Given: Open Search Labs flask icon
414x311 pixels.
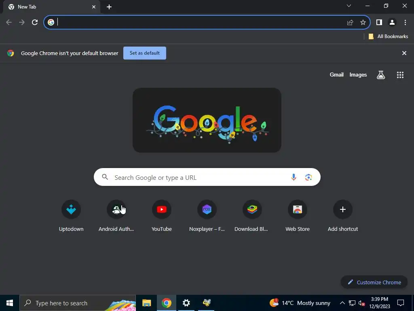Looking at the screenshot, I should 381,75.
